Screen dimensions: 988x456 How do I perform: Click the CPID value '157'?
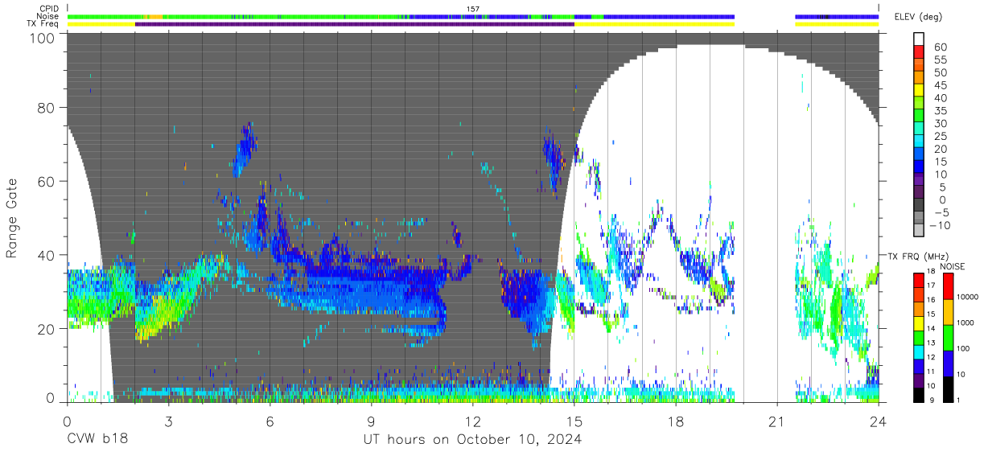[472, 10]
